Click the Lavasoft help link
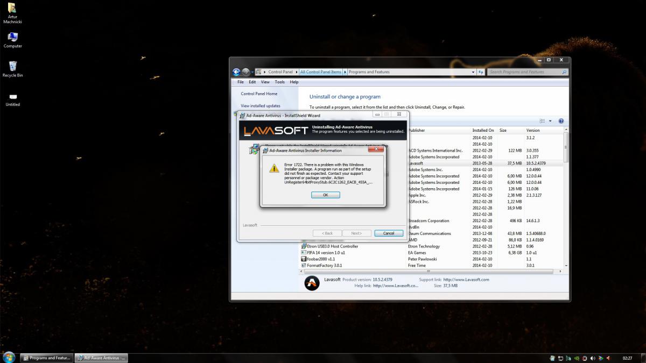The width and height of the screenshot is (646, 363). (395, 286)
